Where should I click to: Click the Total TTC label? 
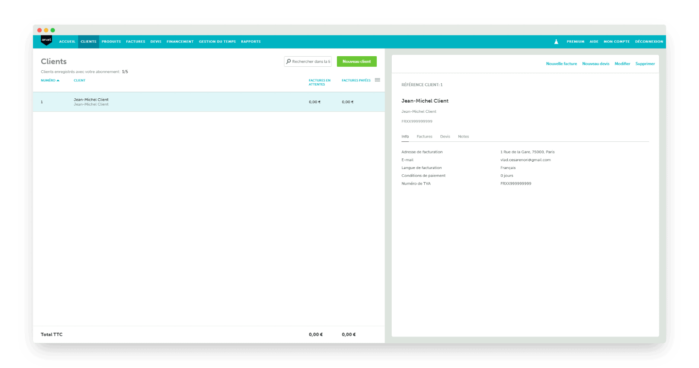point(52,335)
